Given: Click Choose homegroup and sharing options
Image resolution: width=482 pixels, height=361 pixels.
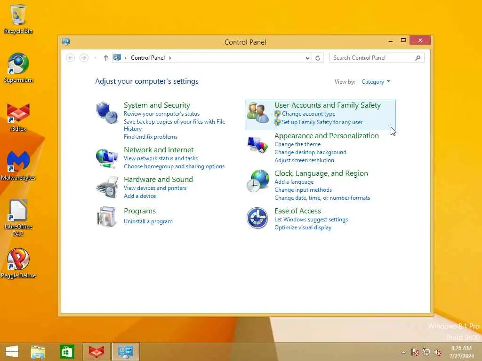Looking at the screenshot, I should pos(174,166).
